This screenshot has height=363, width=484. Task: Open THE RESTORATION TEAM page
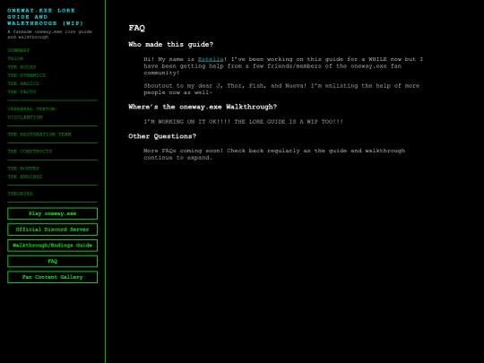39,134
